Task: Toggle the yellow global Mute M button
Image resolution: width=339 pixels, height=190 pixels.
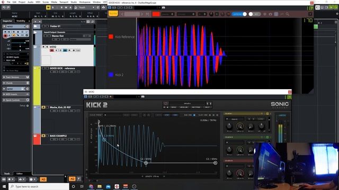Action: (48, 7)
